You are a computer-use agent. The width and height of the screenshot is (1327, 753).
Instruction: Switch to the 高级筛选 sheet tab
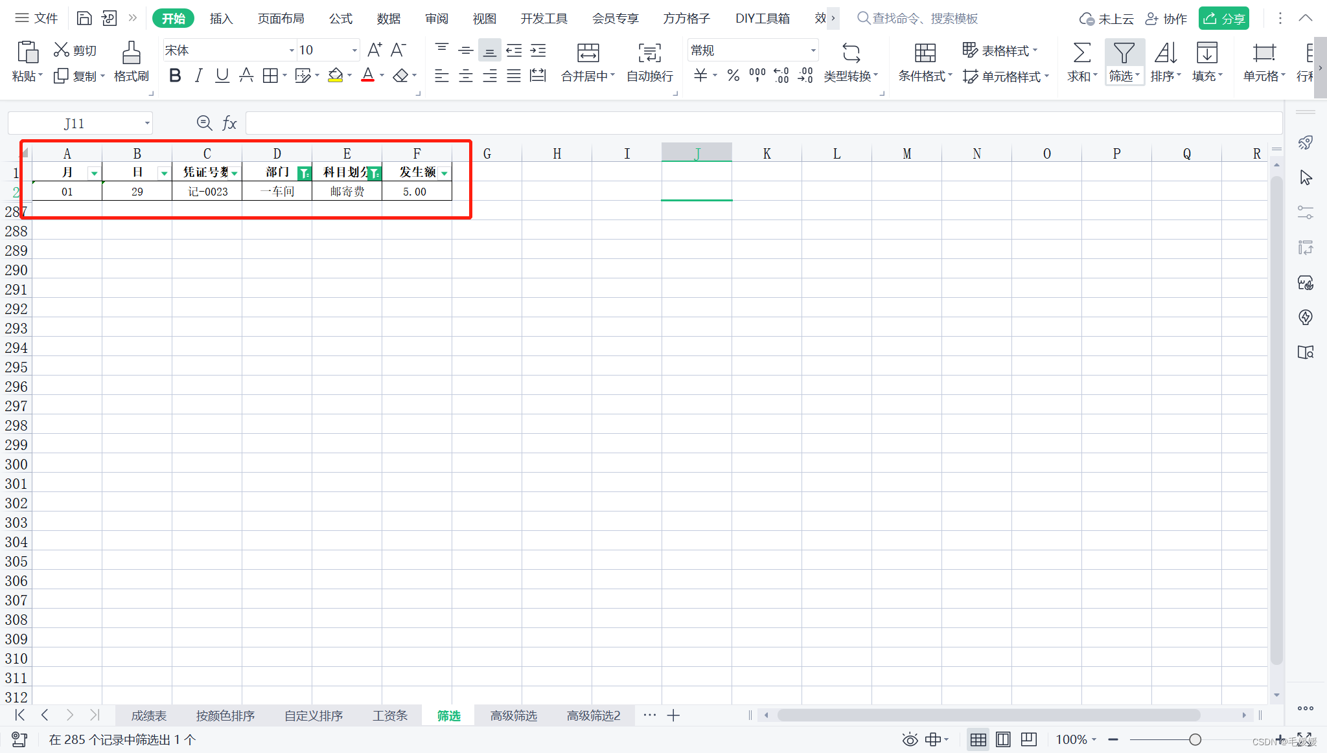(513, 715)
